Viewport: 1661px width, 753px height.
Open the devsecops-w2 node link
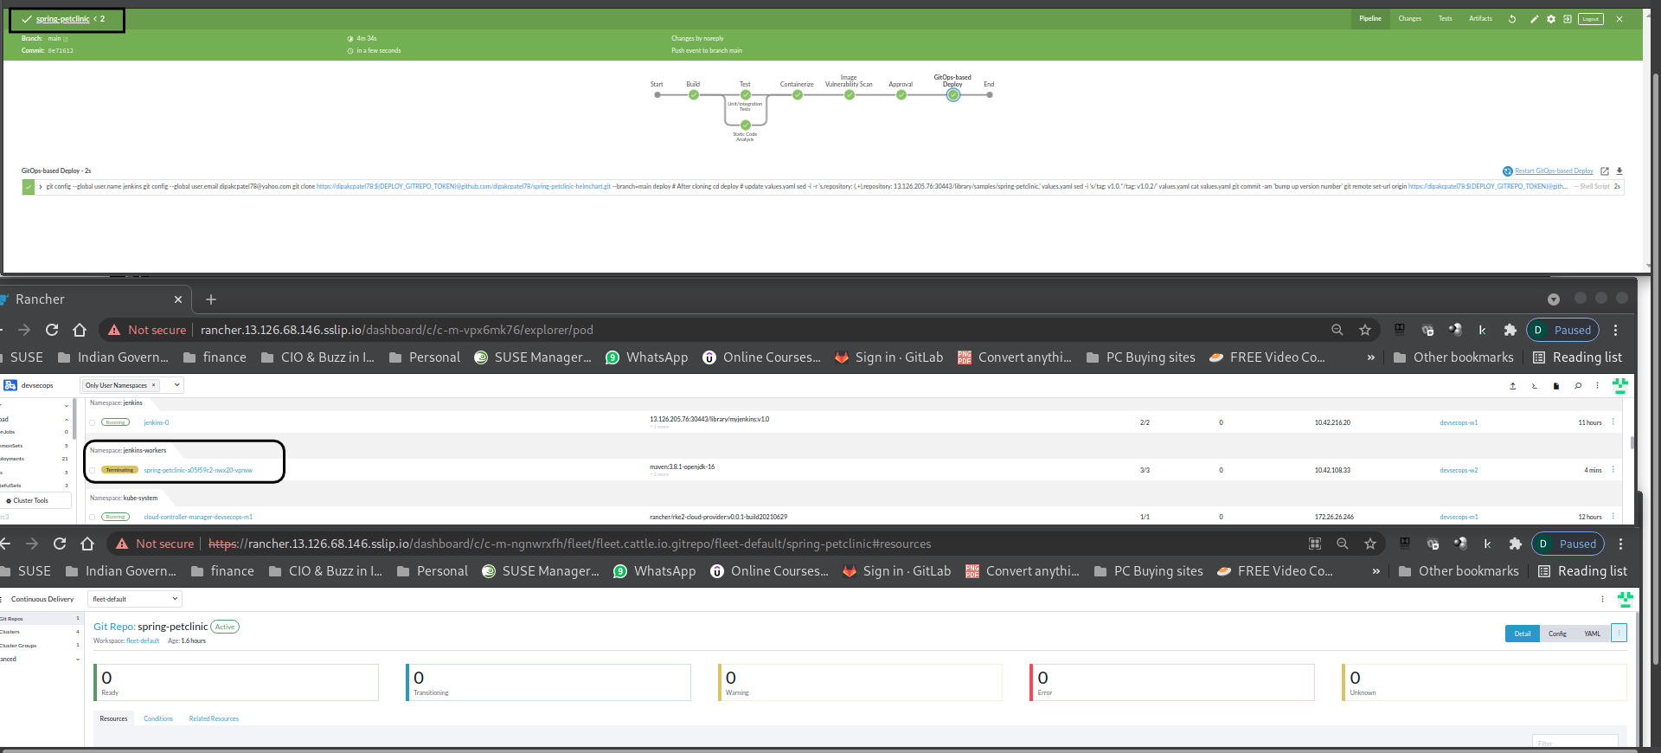coord(1459,471)
